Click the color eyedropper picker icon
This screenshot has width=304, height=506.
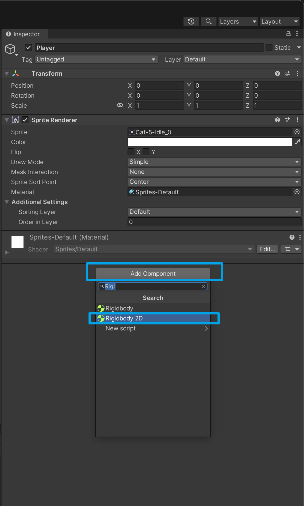tap(297, 142)
